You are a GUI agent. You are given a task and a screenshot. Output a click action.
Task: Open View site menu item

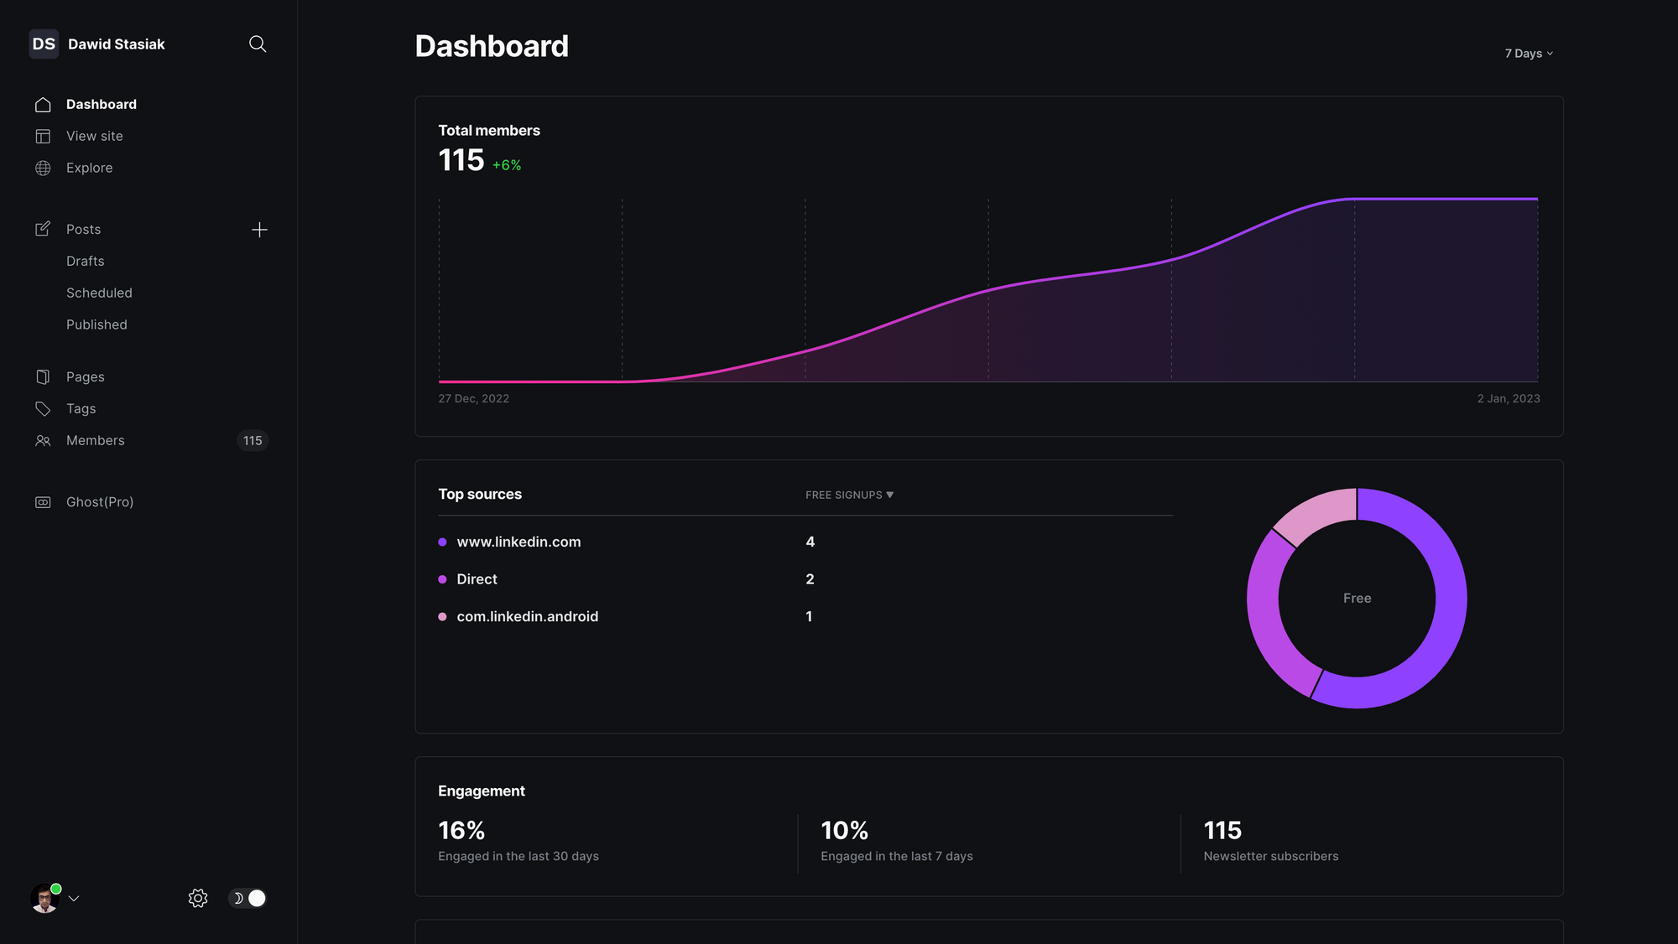point(95,136)
